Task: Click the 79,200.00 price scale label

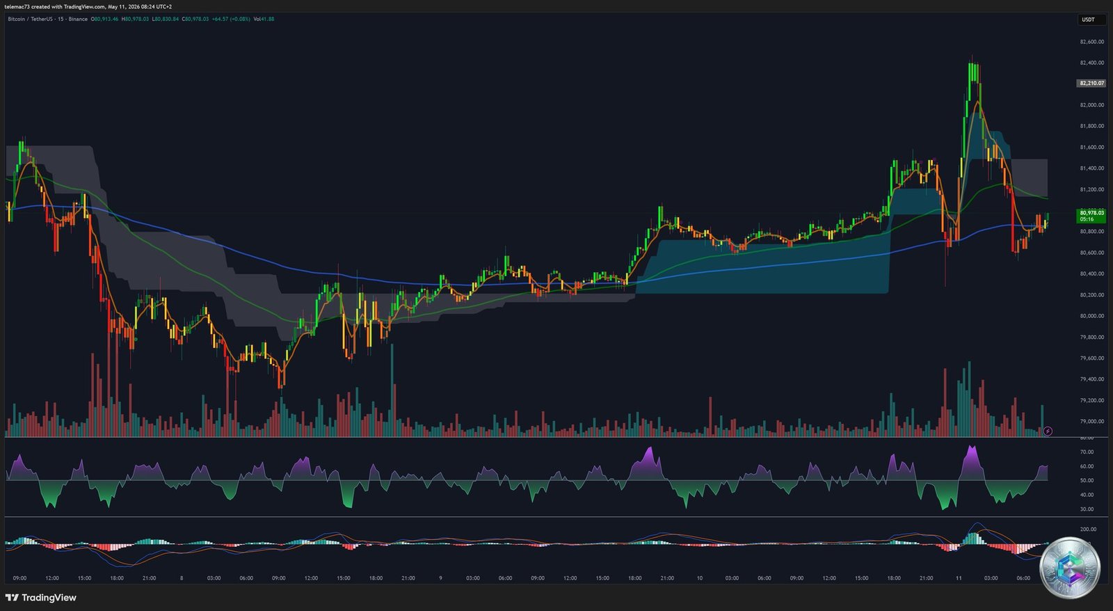Action: point(1091,401)
